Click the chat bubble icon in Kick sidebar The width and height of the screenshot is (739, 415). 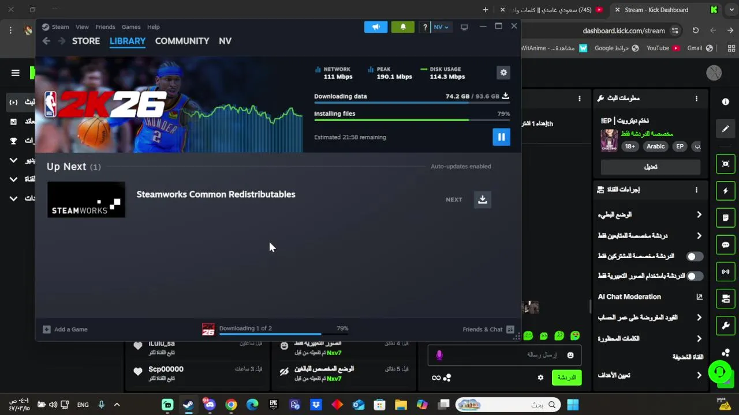pyautogui.click(x=726, y=245)
